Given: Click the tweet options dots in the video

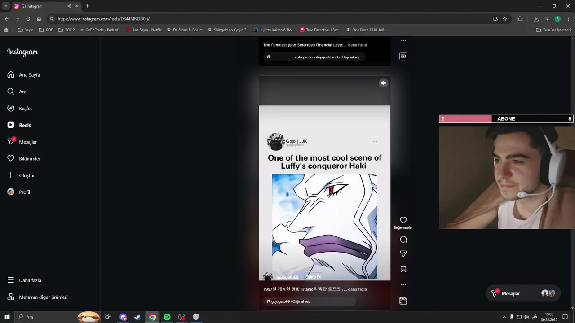Looking at the screenshot, I should point(375,141).
